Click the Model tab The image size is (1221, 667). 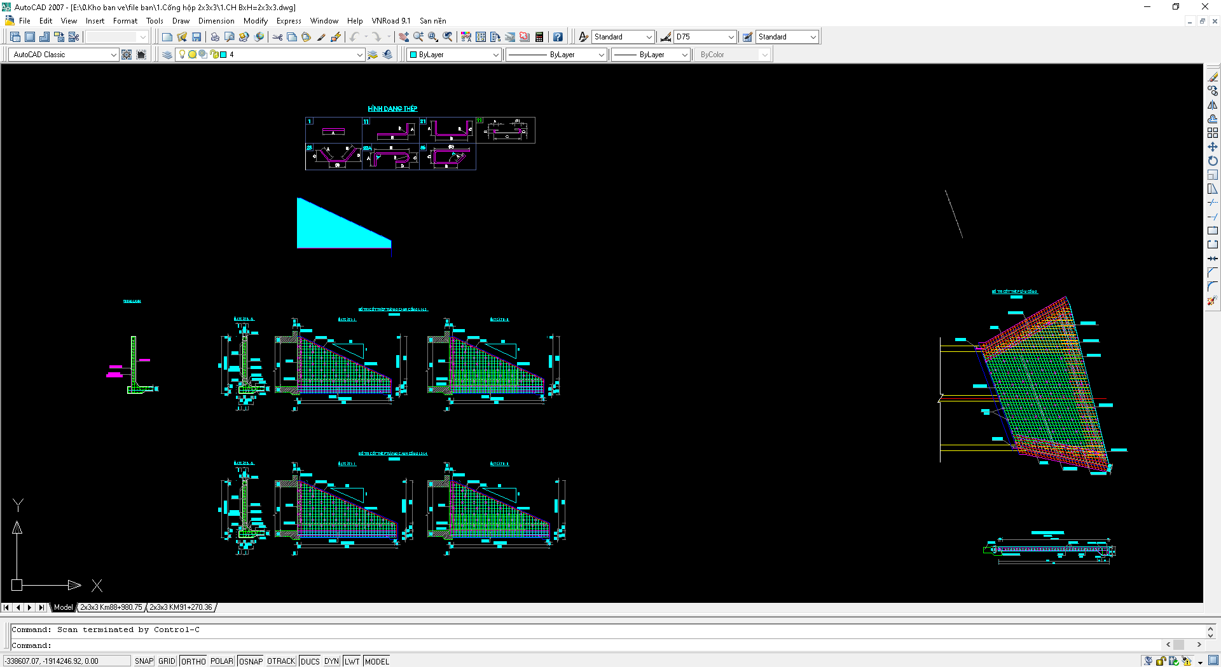(63, 607)
